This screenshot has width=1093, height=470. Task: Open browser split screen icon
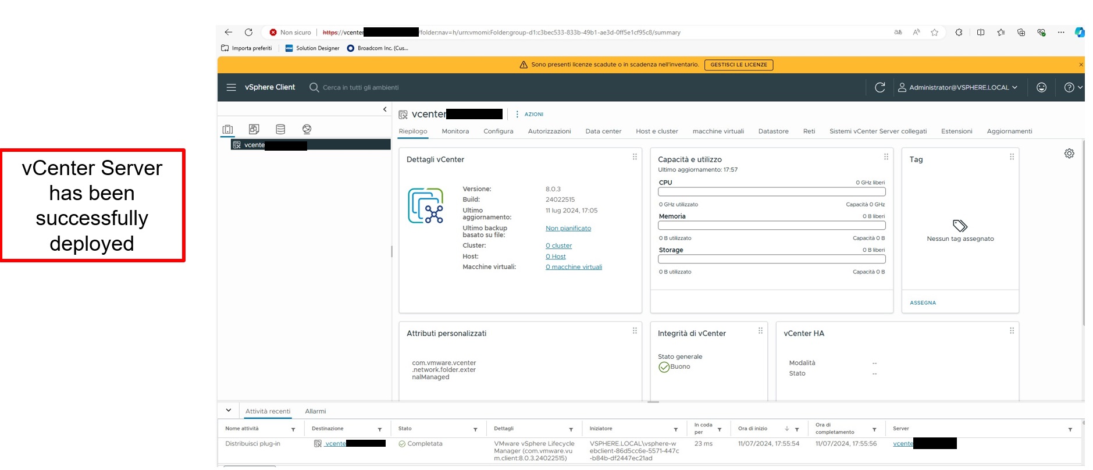(981, 33)
